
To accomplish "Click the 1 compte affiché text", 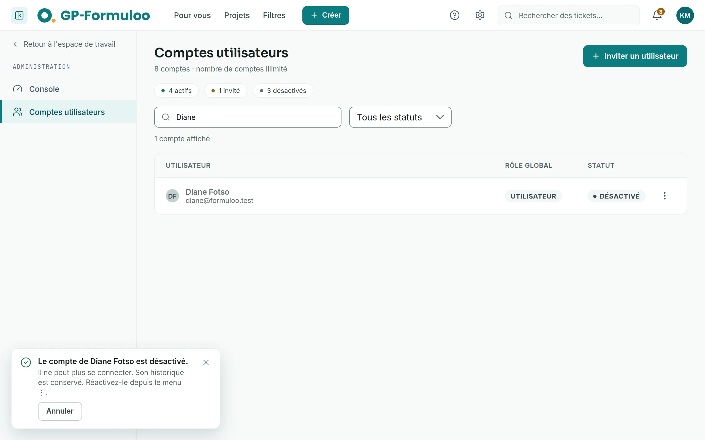I will (x=182, y=139).
